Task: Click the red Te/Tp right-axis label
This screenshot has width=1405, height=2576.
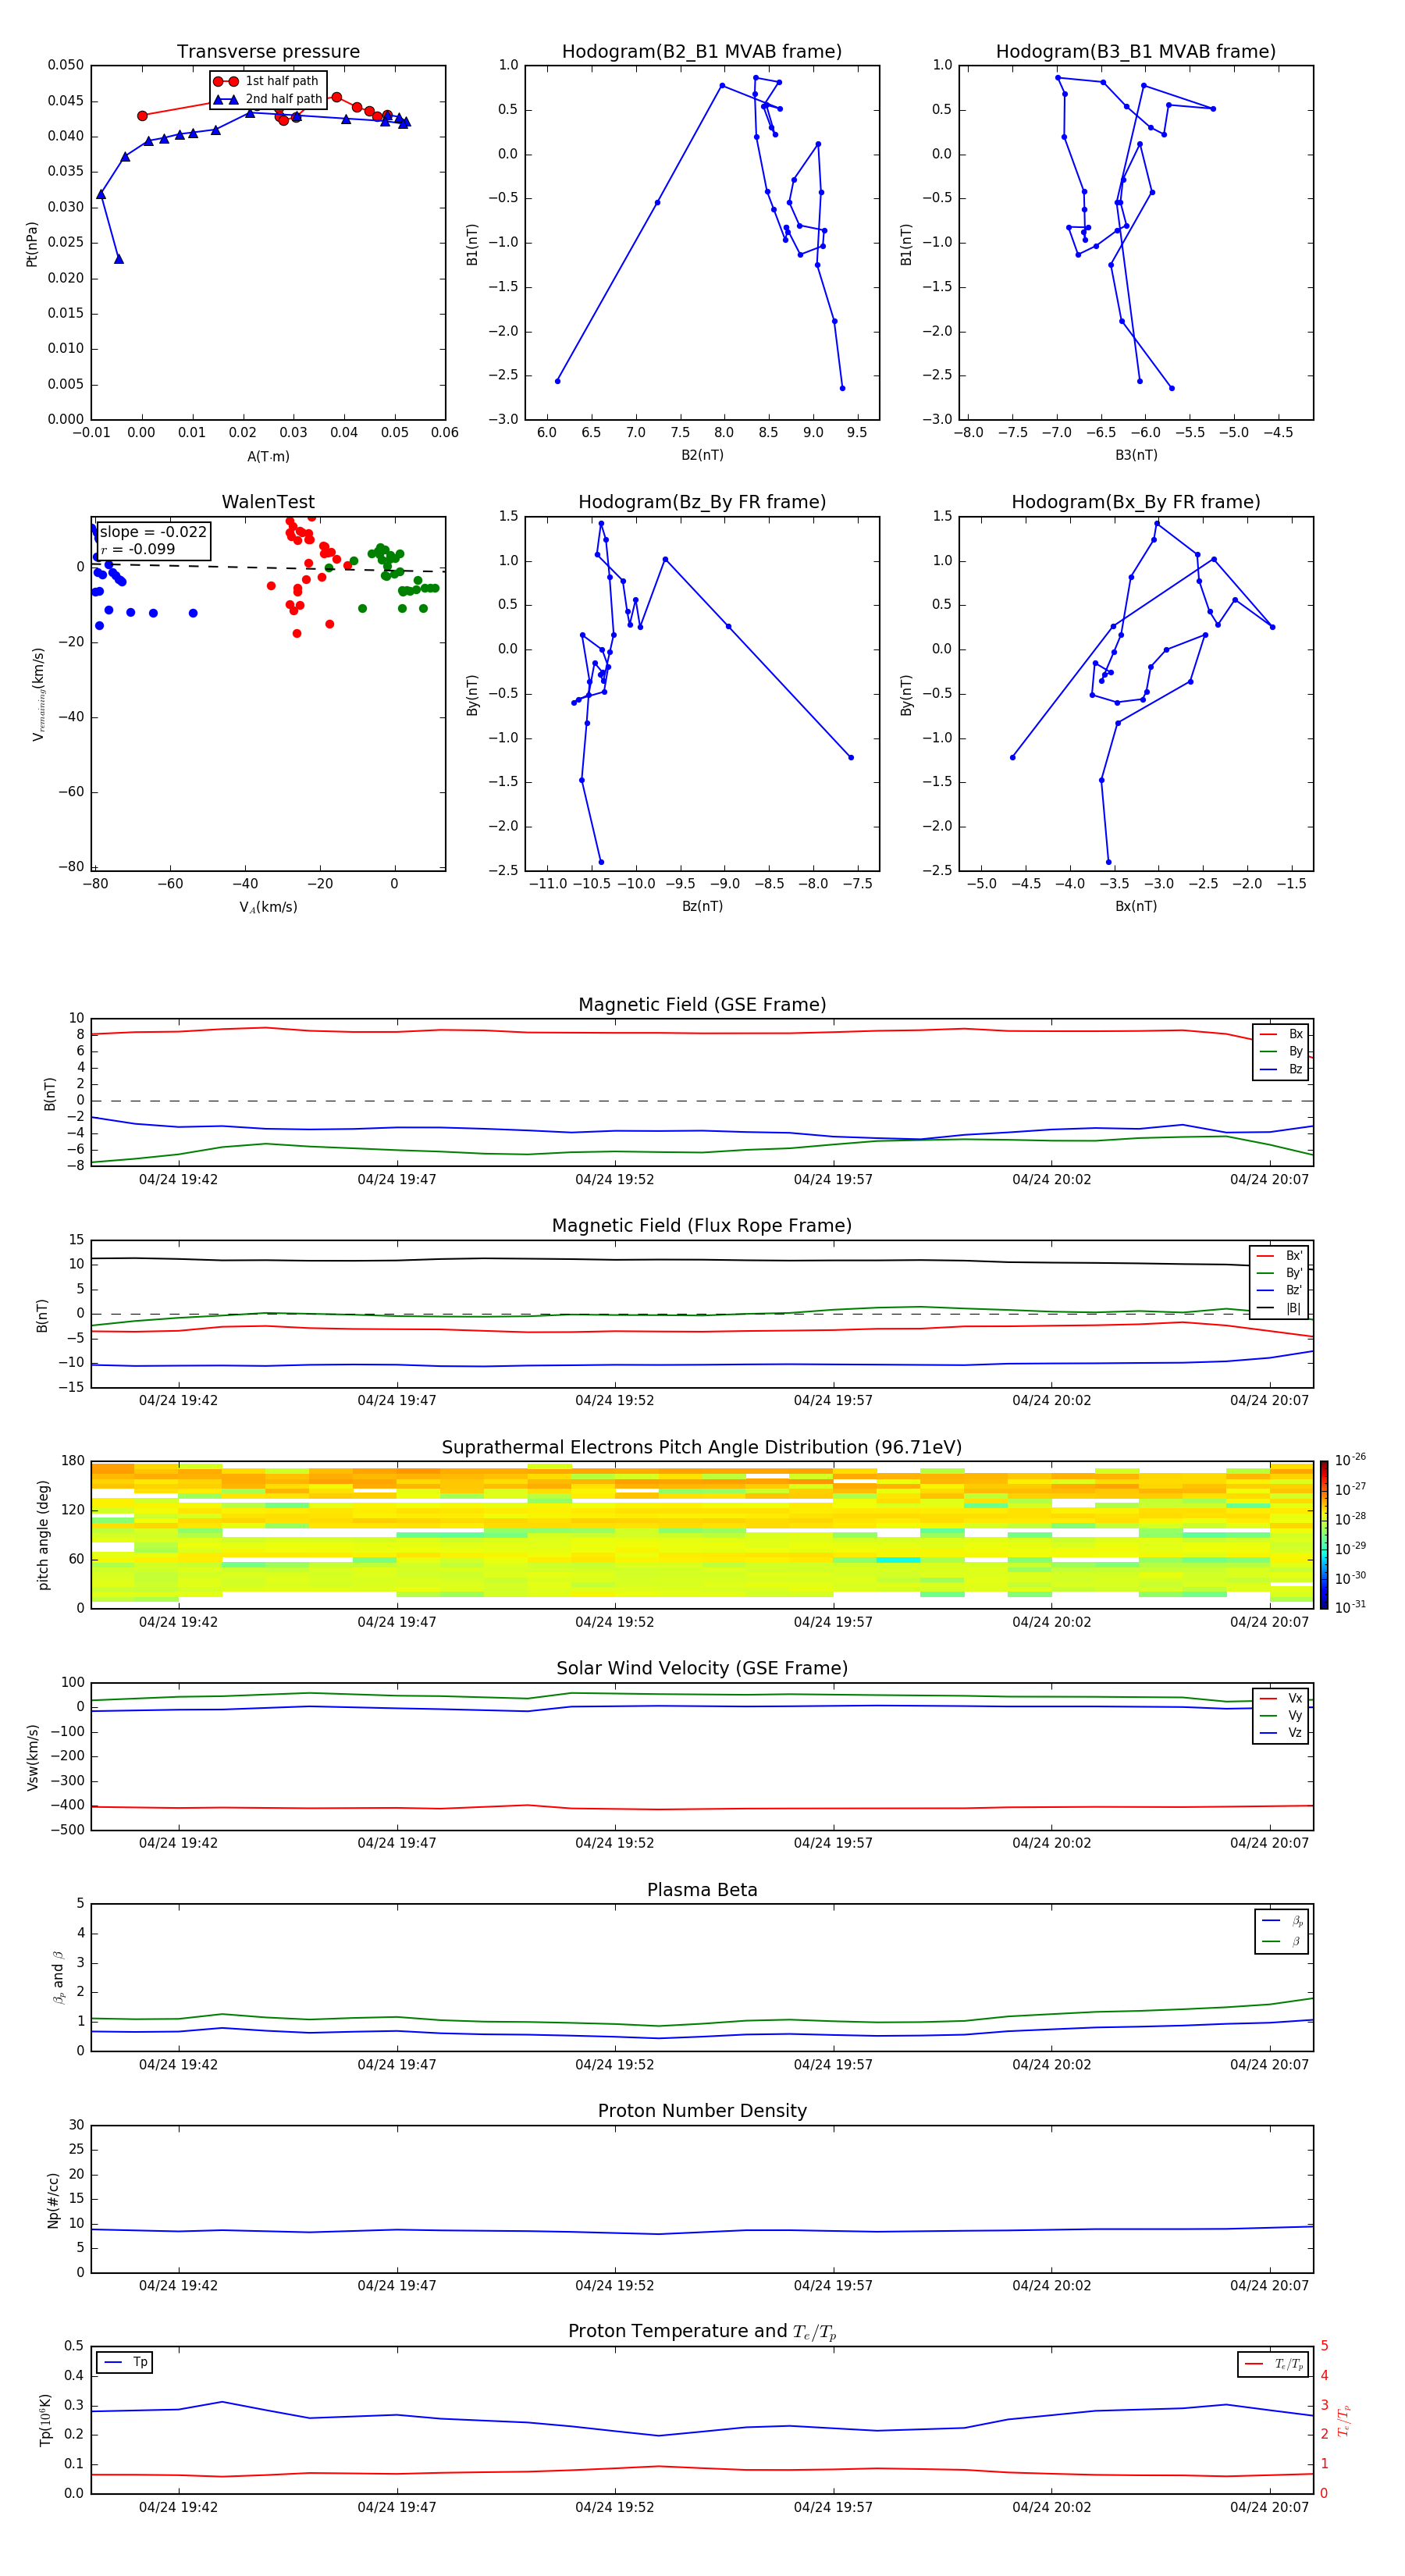Action: click(1344, 2420)
